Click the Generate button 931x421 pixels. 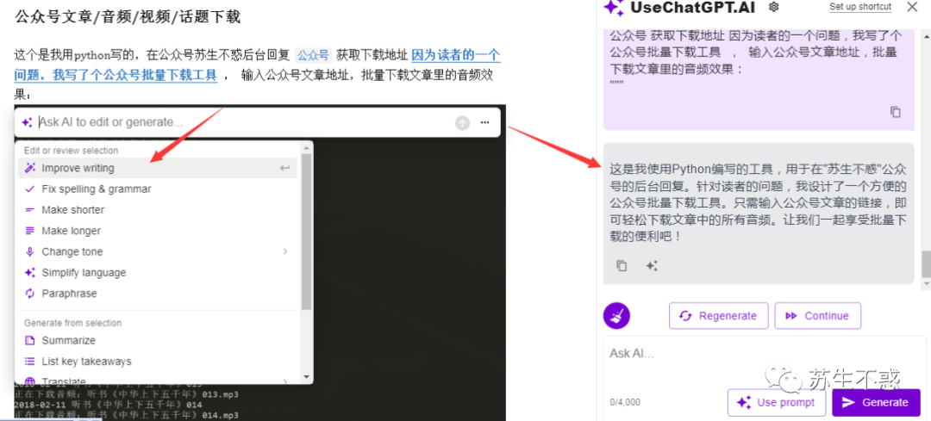(x=877, y=403)
